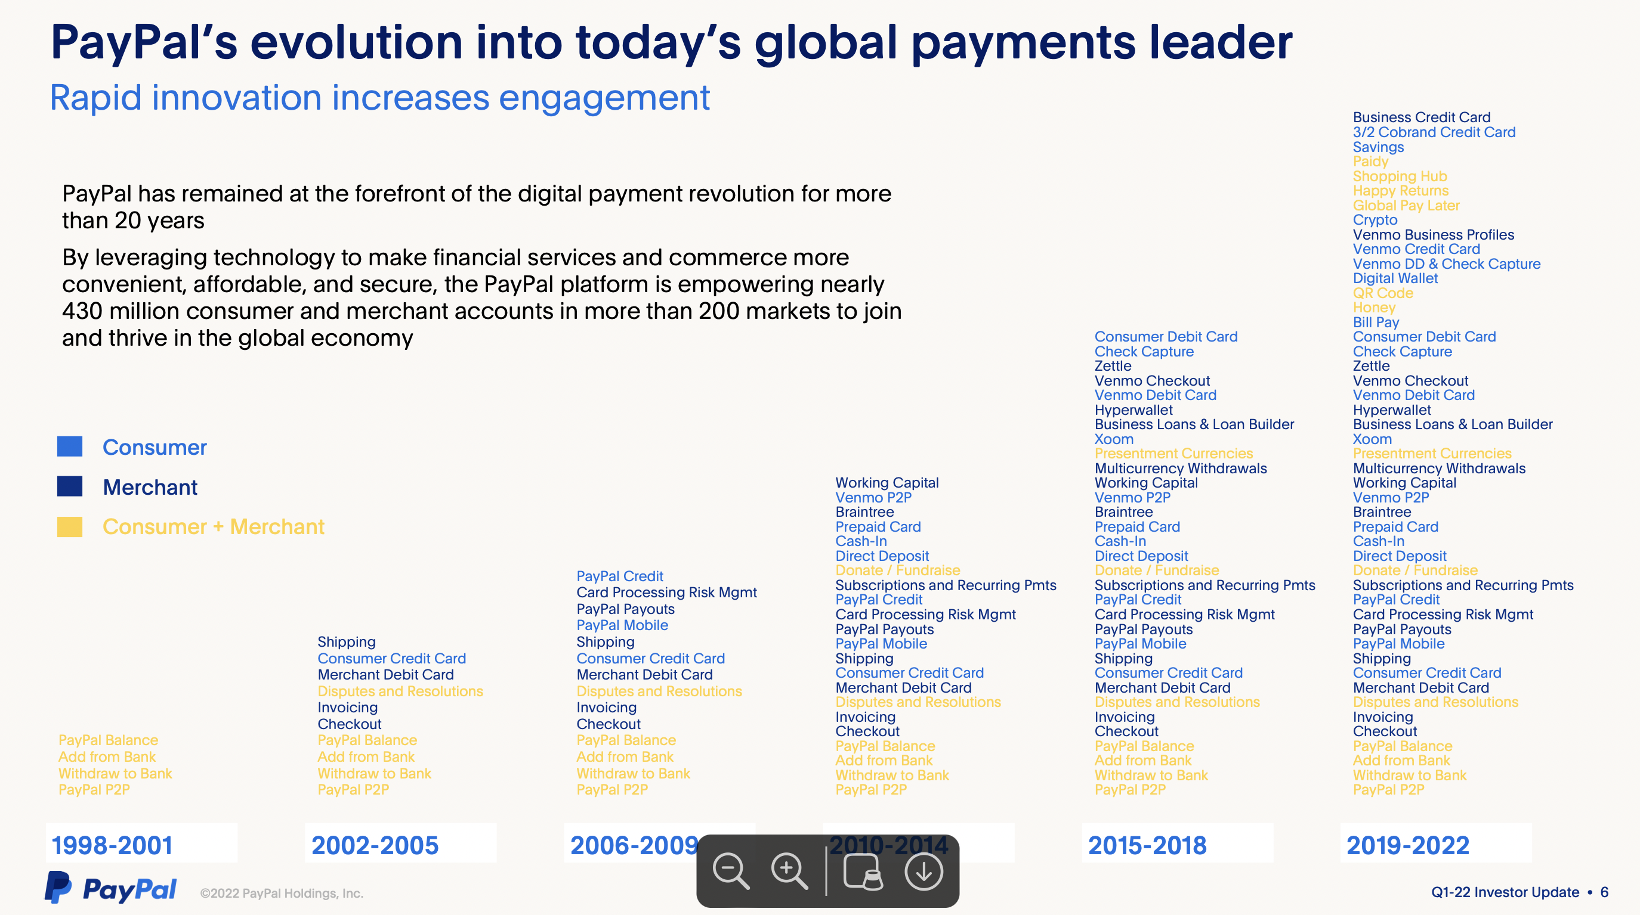Click 'Venmo Checkout' in the 2015-2018 column
The width and height of the screenshot is (1640, 915).
click(1153, 381)
